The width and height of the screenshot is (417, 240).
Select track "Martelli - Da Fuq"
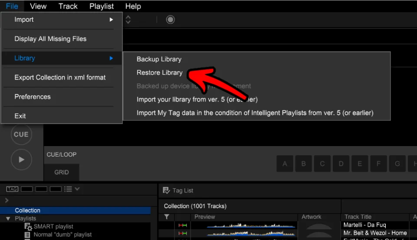coord(364,225)
